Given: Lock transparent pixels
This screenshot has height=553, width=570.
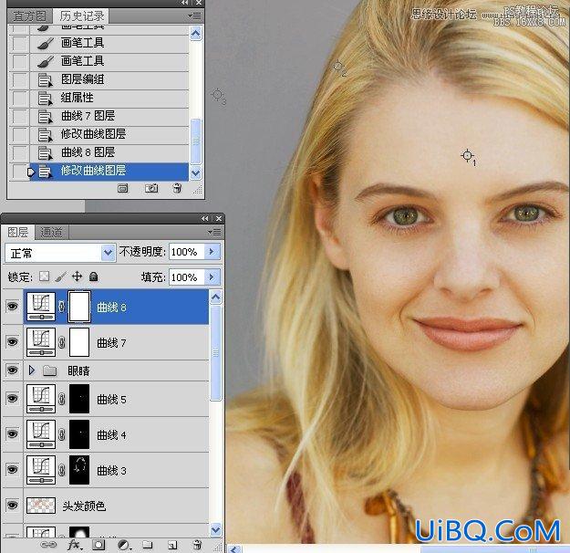Looking at the screenshot, I should [x=44, y=276].
